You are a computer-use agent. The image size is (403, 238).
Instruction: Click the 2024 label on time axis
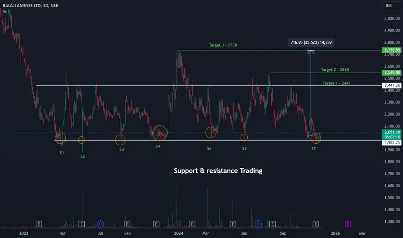coord(179,233)
